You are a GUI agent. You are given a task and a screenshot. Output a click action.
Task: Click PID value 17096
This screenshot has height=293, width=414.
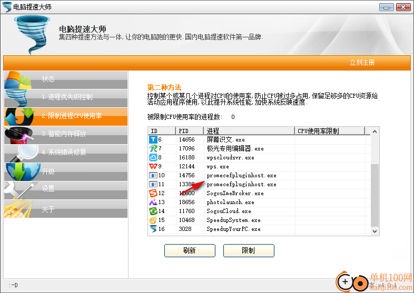(x=186, y=148)
